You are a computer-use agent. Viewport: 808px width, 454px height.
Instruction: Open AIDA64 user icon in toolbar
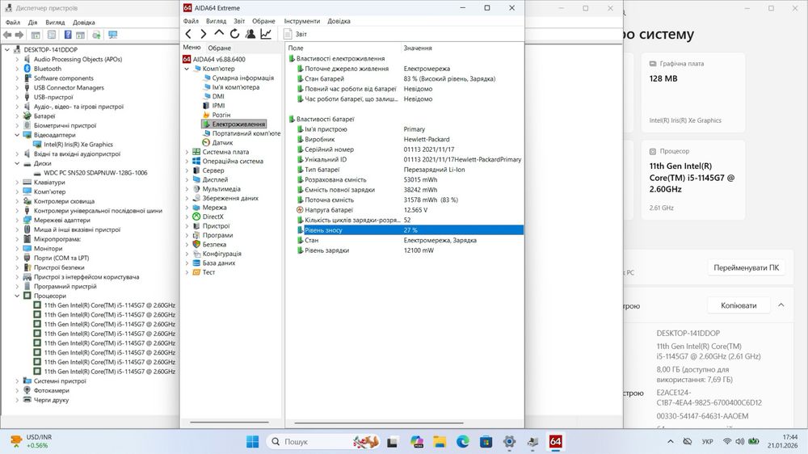[250, 34]
